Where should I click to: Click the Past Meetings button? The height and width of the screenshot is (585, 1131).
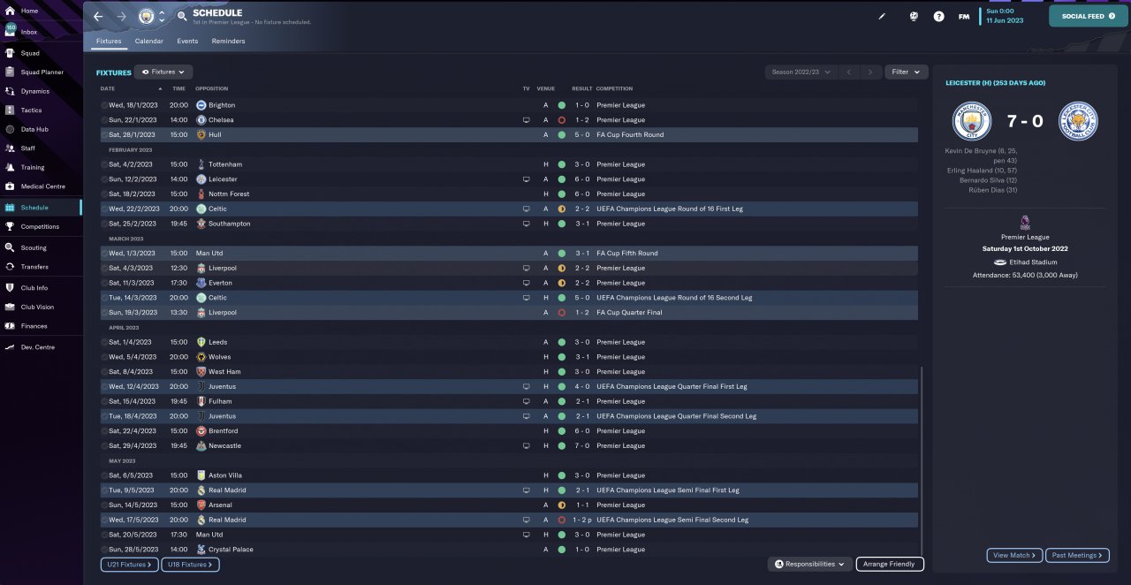pos(1076,555)
